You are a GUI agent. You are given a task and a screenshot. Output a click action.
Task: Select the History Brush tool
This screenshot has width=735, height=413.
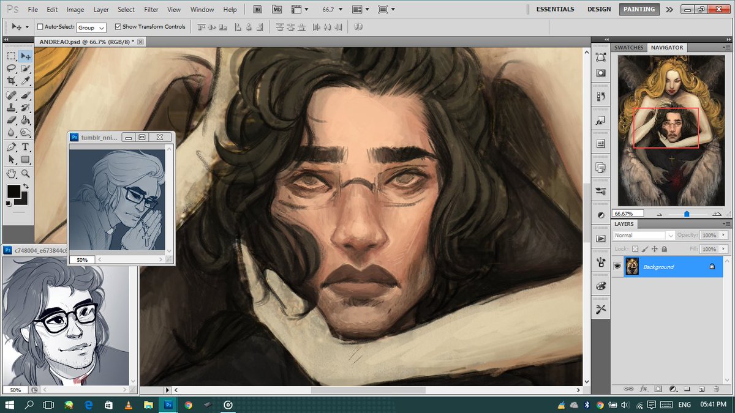coord(26,108)
